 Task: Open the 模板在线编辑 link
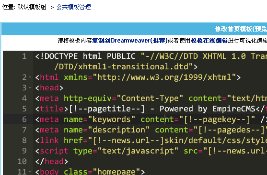point(209,41)
